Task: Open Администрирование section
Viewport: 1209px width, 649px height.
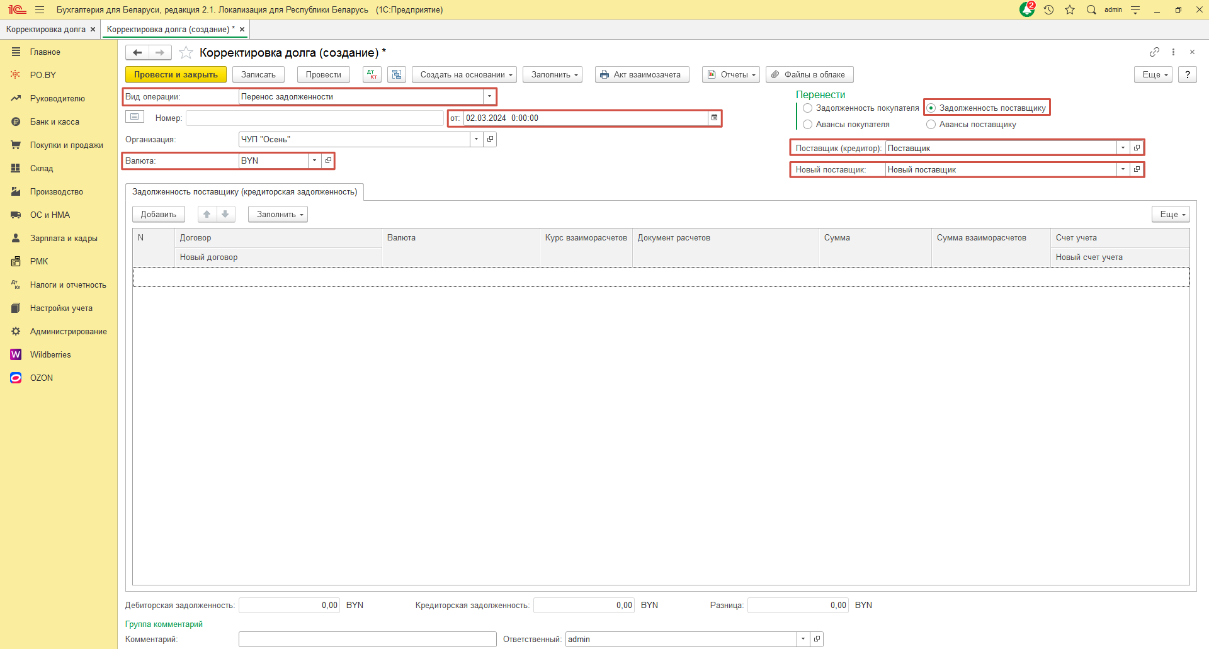Action: [69, 331]
